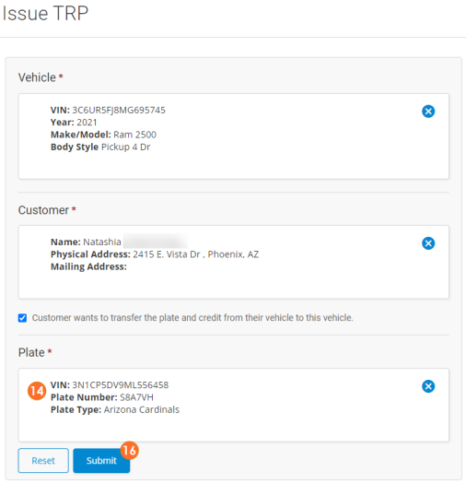Image resolution: width=466 pixels, height=484 pixels.
Task: Click the Issue TRP page heading
Action: pyautogui.click(x=45, y=13)
